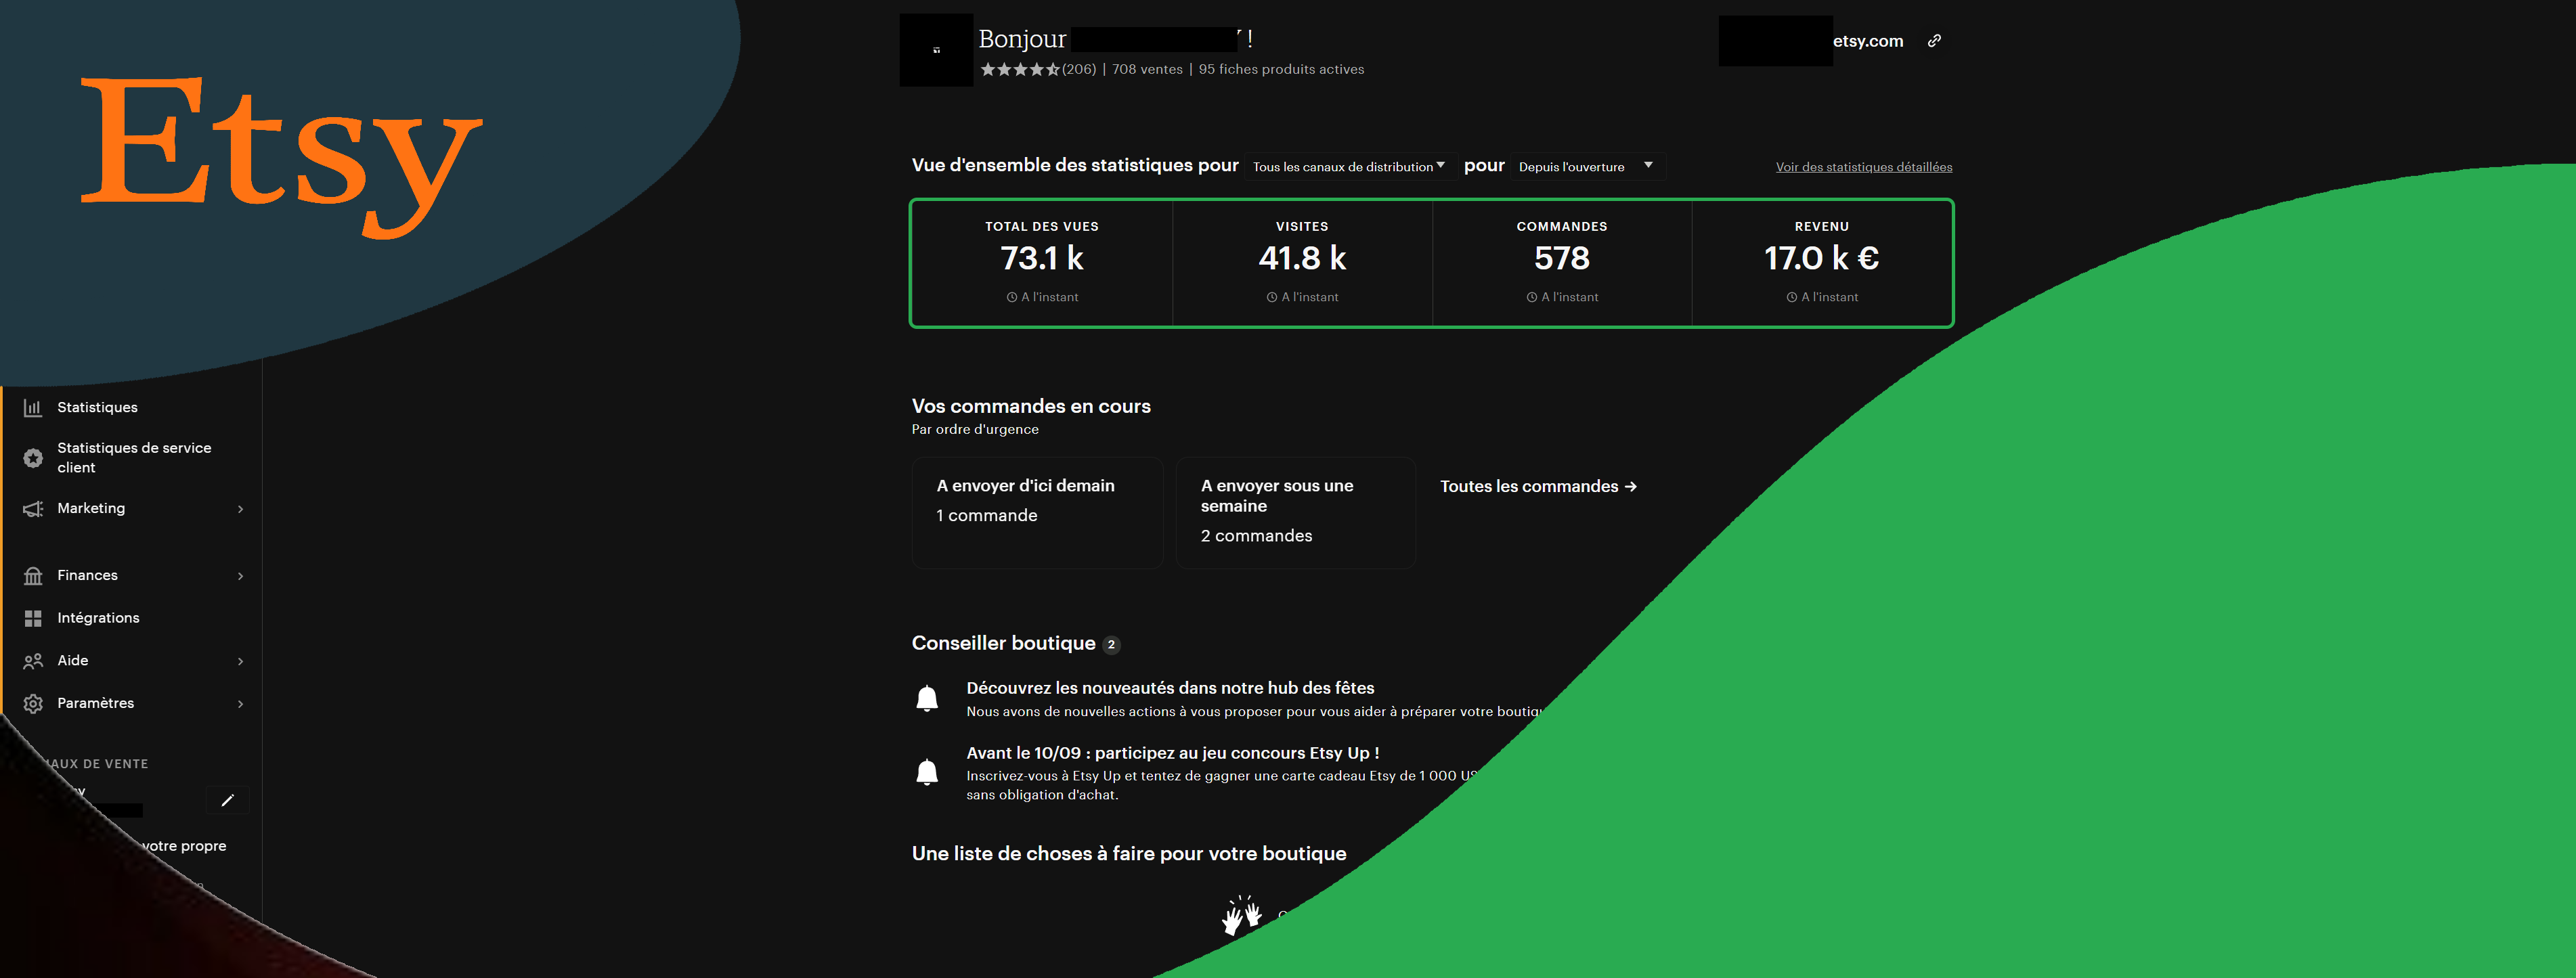Open Découvrez les nouveautés dans notre hub des fêtes
Viewport: 2576px width, 978px height.
(1170, 688)
